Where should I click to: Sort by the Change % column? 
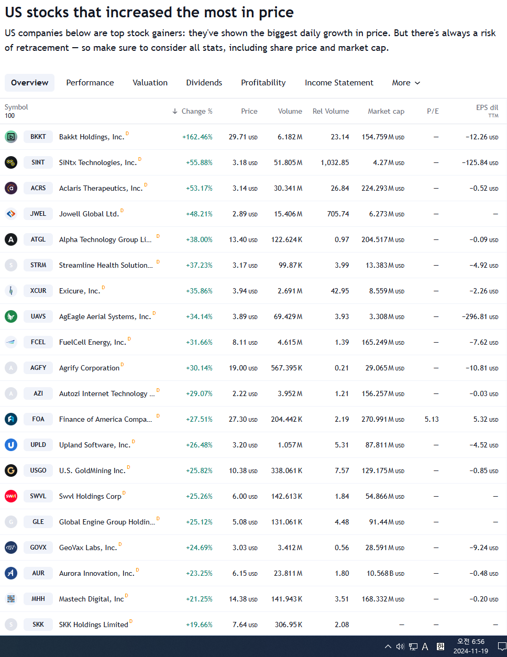click(192, 111)
